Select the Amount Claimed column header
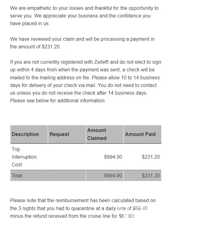Image resolution: width=198 pixels, height=226 pixels. pos(97,134)
